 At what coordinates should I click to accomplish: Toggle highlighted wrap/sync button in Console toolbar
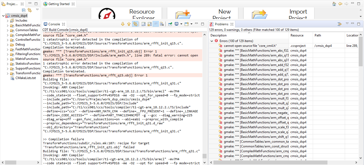135,24
